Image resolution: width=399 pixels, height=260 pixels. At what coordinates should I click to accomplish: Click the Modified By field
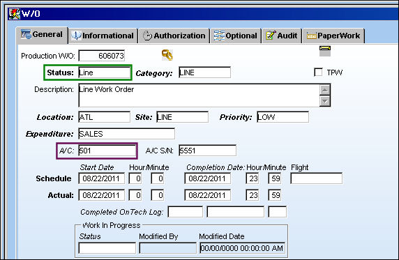tap(168, 248)
